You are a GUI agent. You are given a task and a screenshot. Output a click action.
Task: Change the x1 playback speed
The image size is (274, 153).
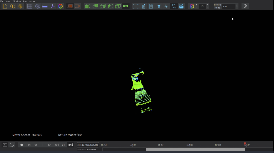click(63, 145)
